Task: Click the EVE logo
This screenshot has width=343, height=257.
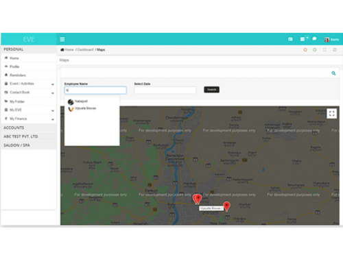Action: 29,39
